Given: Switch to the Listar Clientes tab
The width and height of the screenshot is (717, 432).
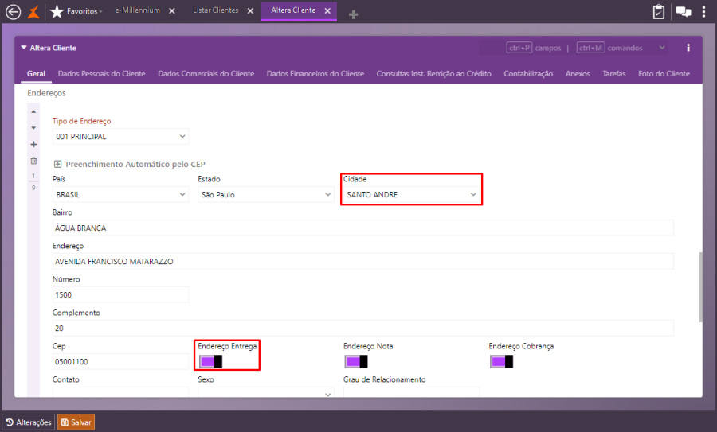Looking at the screenshot, I should (215, 10).
